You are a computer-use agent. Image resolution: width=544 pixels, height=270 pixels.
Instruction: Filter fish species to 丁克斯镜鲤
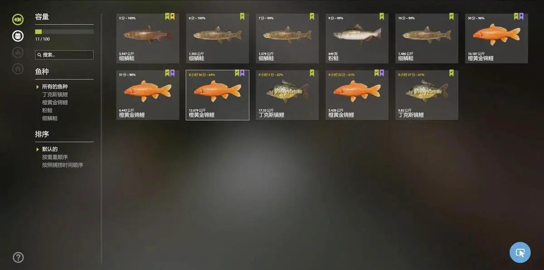[x=55, y=95]
